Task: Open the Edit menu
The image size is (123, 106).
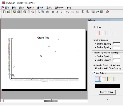Action: click(x=14, y=8)
